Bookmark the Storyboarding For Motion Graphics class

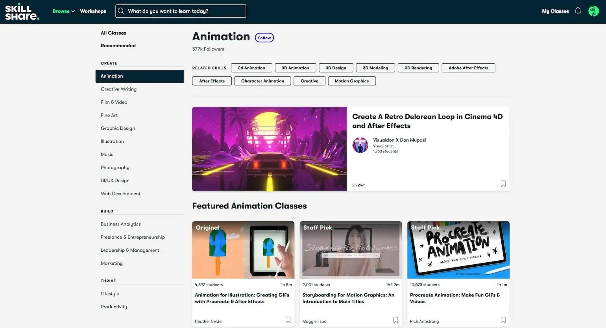(395, 321)
